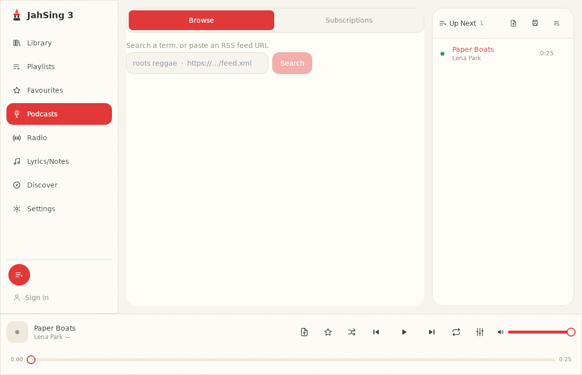Open the Radio section

(59, 138)
